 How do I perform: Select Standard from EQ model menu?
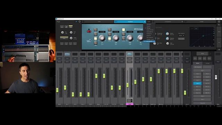(x=148, y=24)
